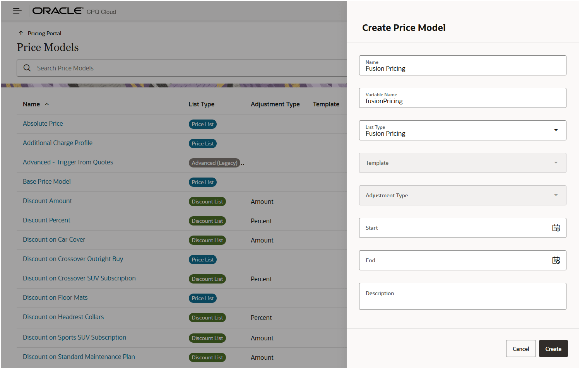Image resolution: width=580 pixels, height=369 pixels.
Task: Click the Oracle CPQ Cloud logo
Action: tap(57, 10)
